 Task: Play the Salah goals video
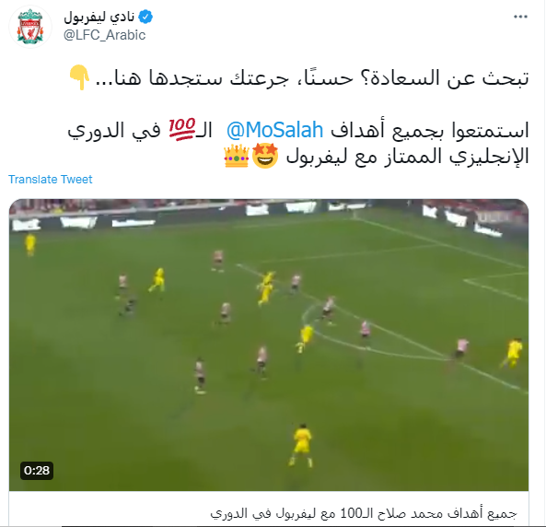pos(269,345)
